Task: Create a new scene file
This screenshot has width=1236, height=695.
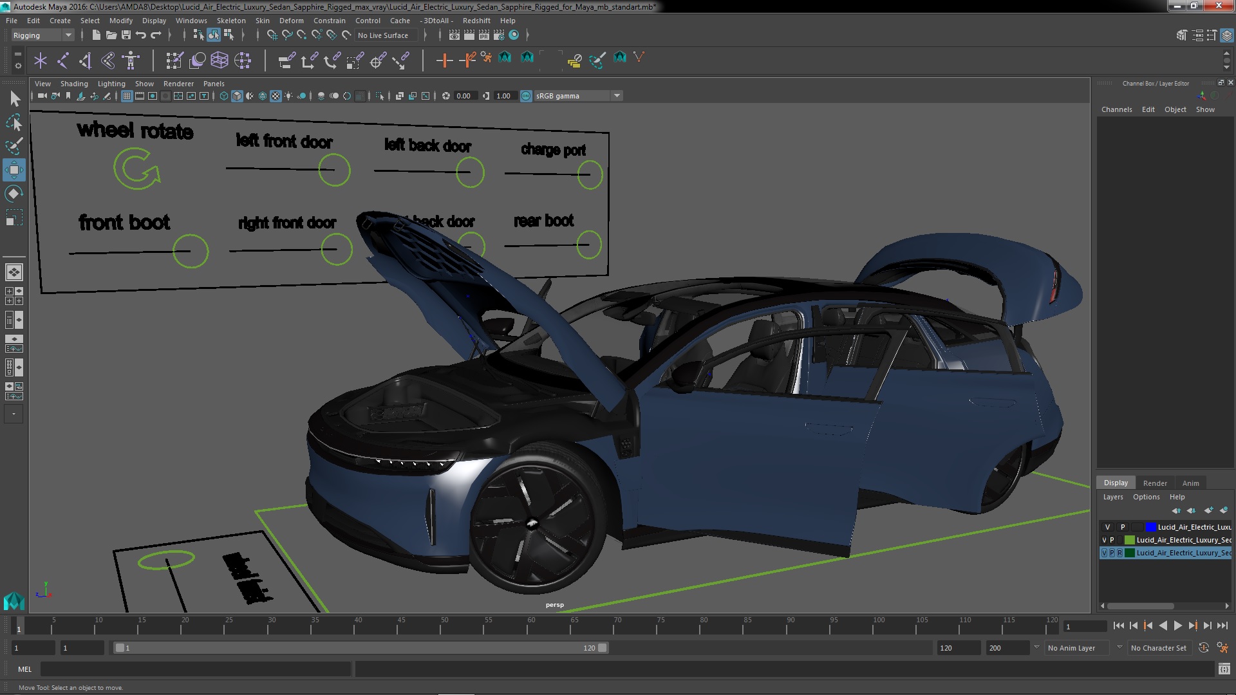Action: (x=96, y=35)
